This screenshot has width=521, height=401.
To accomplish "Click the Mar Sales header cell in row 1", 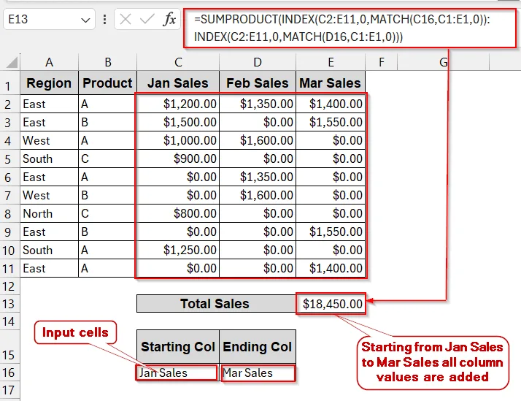I will pyautogui.click(x=331, y=83).
